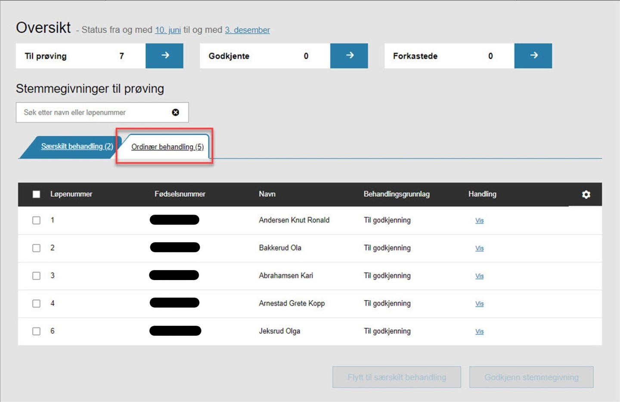Open Godkjente list via its arrow button
Image resolution: width=620 pixels, height=402 pixels.
click(x=349, y=56)
